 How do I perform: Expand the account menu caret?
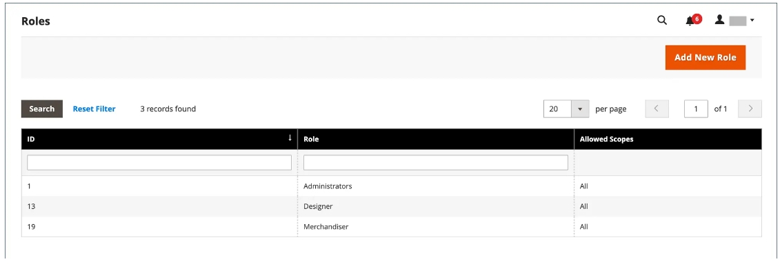coord(752,21)
